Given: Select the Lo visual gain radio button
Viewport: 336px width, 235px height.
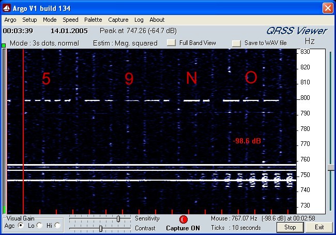Looking at the screenshot, I should [x=40, y=226].
